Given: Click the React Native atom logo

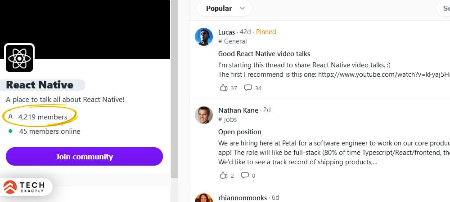Looking at the screenshot, I should point(19,58).
